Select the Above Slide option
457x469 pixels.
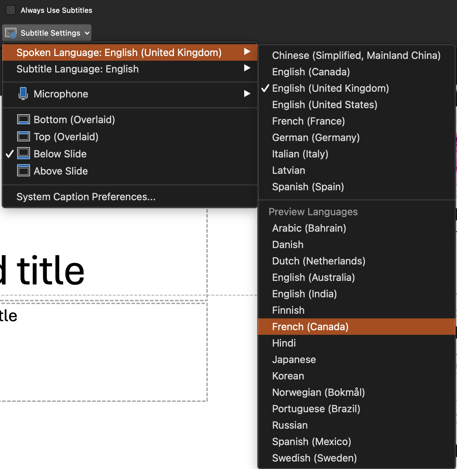[x=130, y=171]
